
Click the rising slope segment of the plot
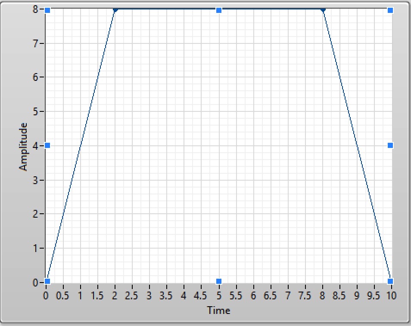pyautogui.click(x=81, y=145)
